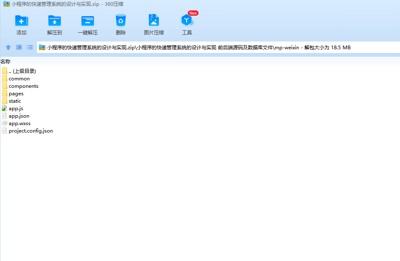This screenshot has width=400, height=261.
Task: Click the parent directory folder icon
Action: pyautogui.click(x=4, y=71)
